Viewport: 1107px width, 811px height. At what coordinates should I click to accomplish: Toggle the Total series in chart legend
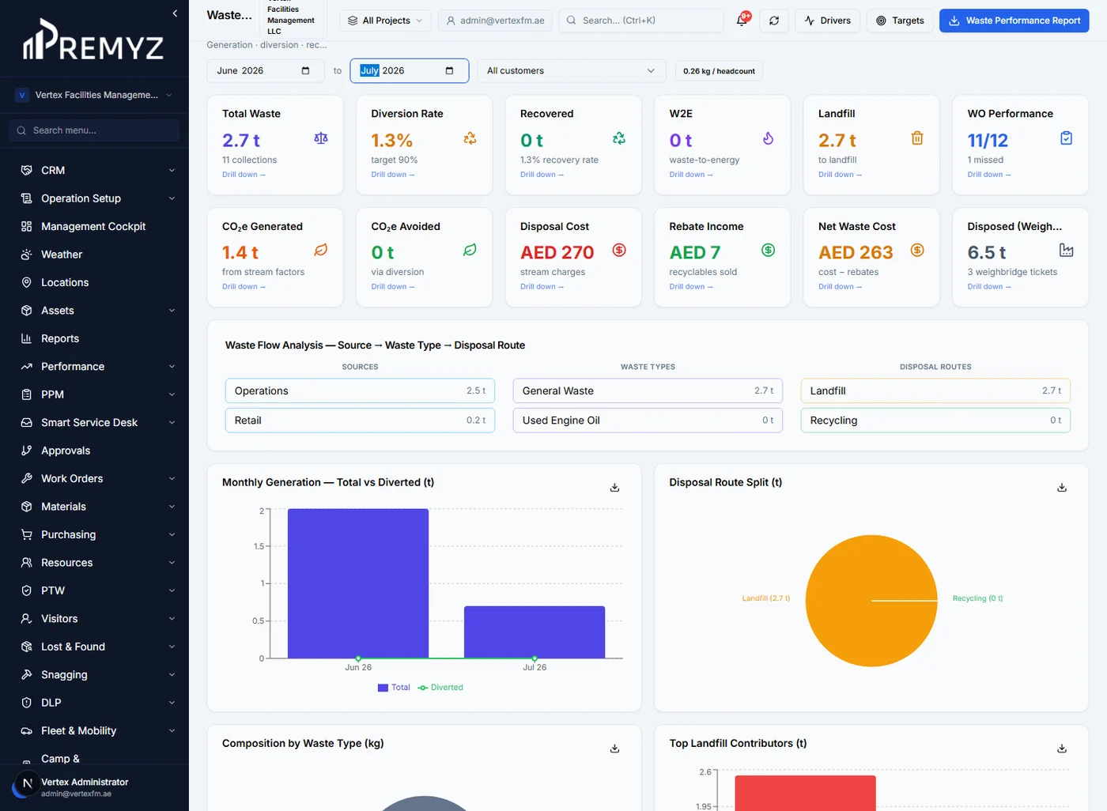394,688
